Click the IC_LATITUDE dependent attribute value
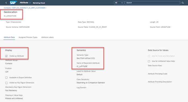 point(82,66)
